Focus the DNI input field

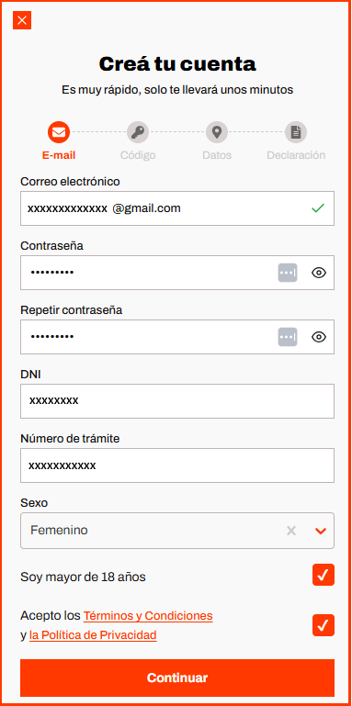tap(177, 401)
